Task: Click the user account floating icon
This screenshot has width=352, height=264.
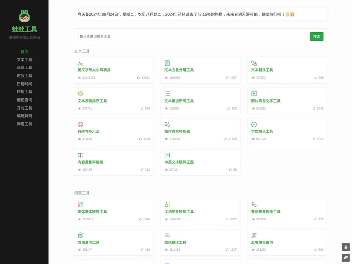Action: click(346, 247)
